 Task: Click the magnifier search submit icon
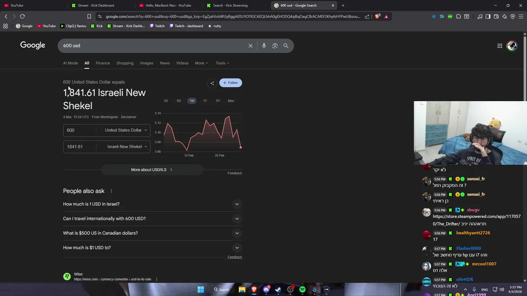click(x=286, y=46)
